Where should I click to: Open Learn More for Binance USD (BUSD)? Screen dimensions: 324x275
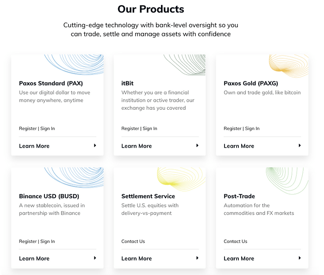click(x=34, y=258)
